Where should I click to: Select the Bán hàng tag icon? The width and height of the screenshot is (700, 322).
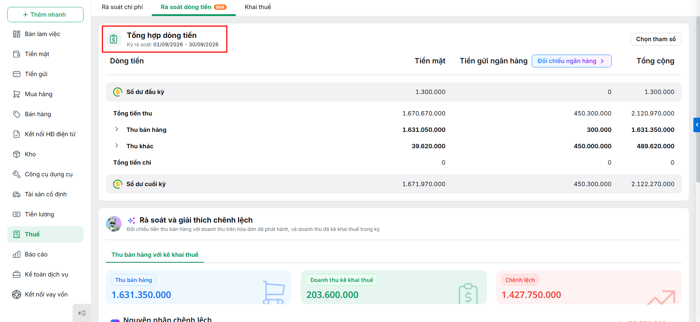16,114
